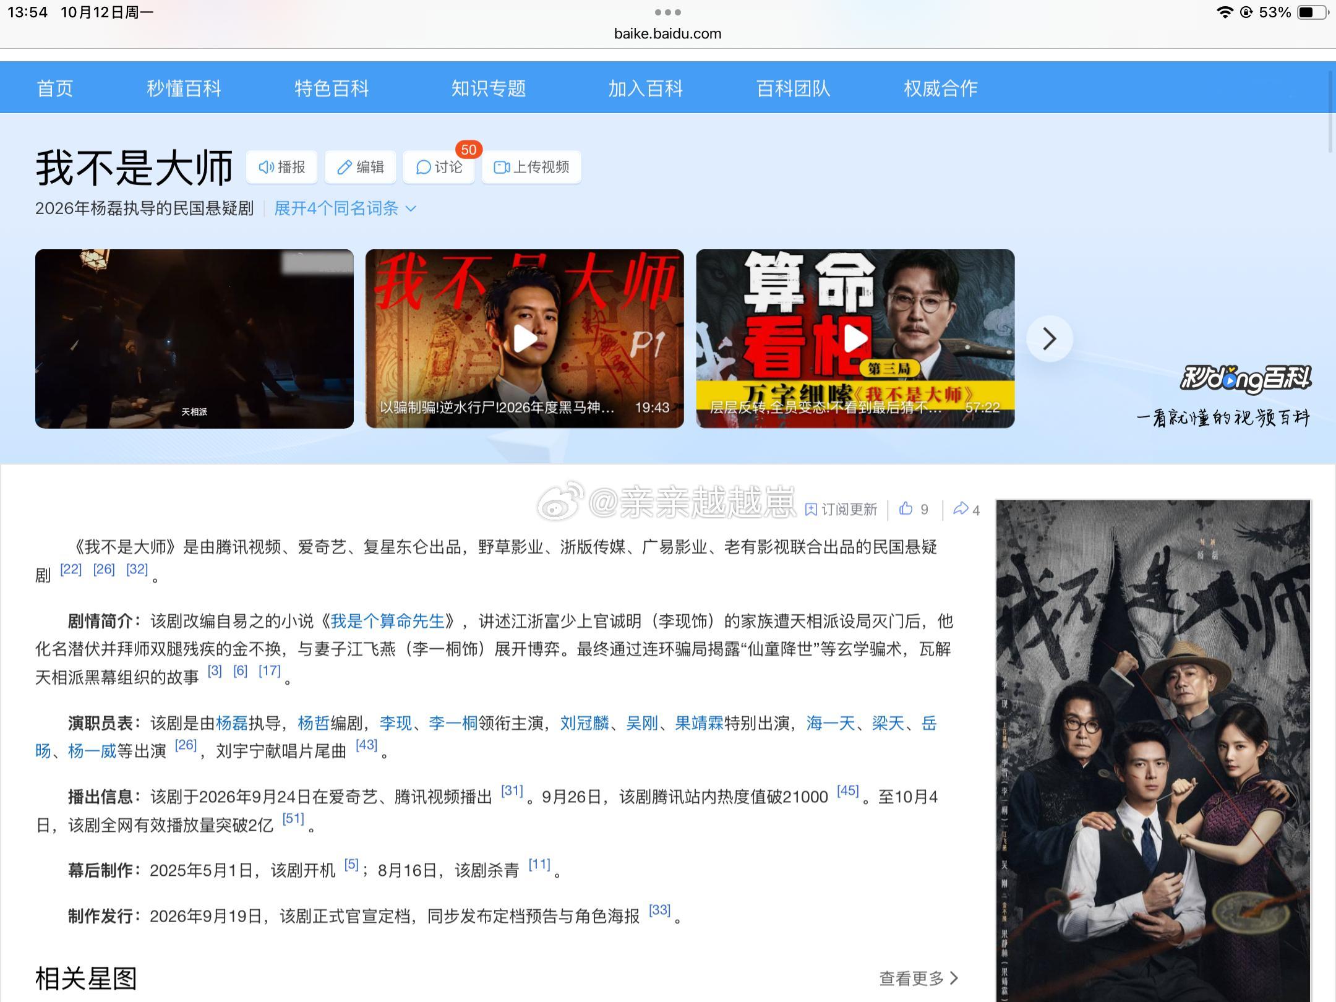
Task: Open the first 天相派 video thumbnail
Action: point(194,338)
